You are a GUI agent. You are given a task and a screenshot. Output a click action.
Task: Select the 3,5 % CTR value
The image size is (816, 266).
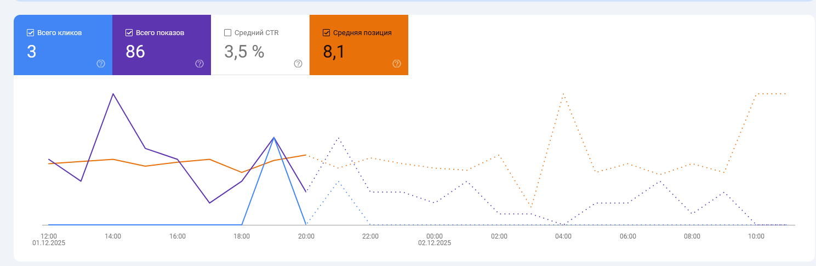244,52
